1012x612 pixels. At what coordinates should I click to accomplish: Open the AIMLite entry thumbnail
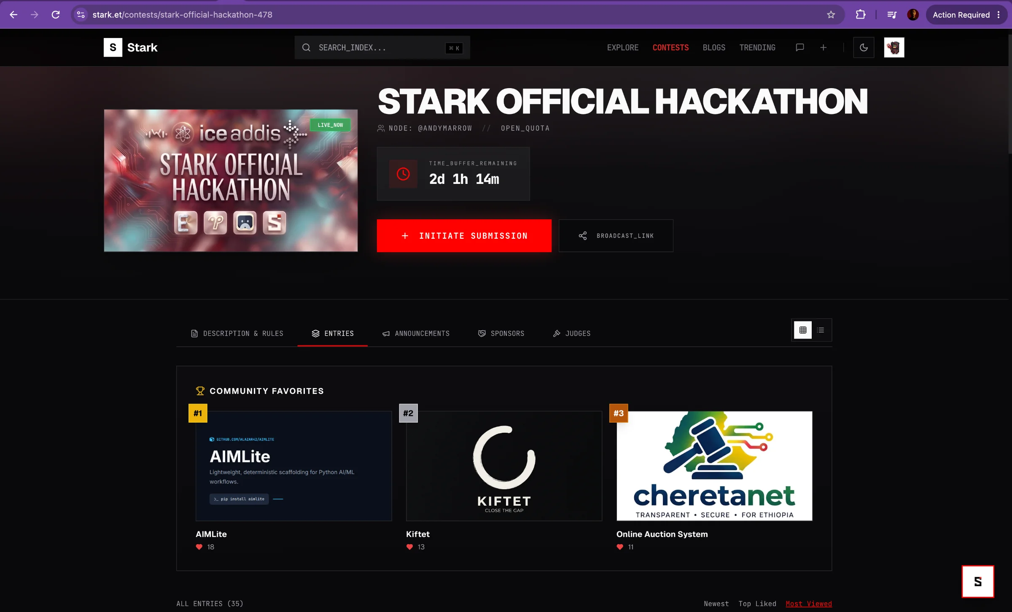click(x=293, y=466)
